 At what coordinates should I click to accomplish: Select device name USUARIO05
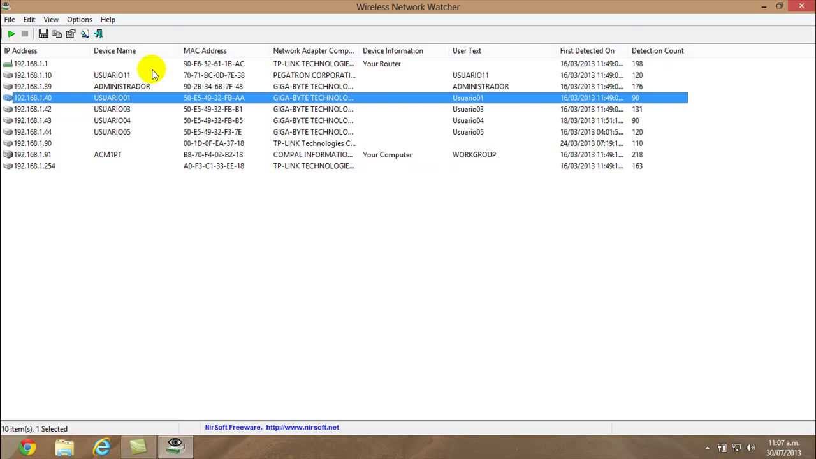pyautogui.click(x=112, y=132)
